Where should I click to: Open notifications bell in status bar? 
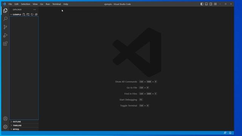pos(230,133)
